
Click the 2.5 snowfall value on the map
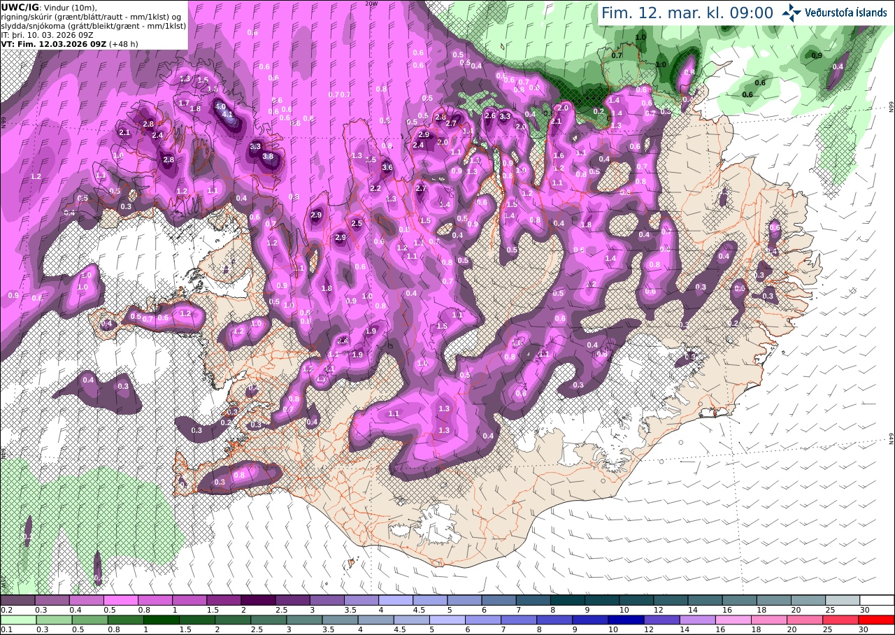pos(357,224)
